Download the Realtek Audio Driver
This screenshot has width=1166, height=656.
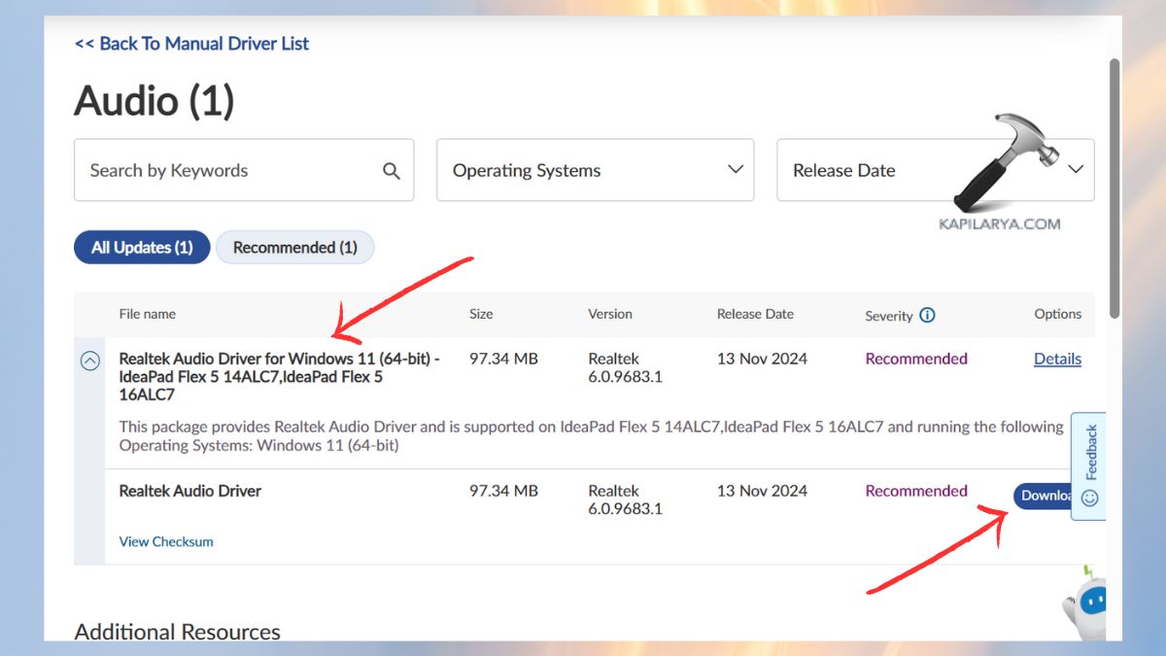click(1044, 496)
